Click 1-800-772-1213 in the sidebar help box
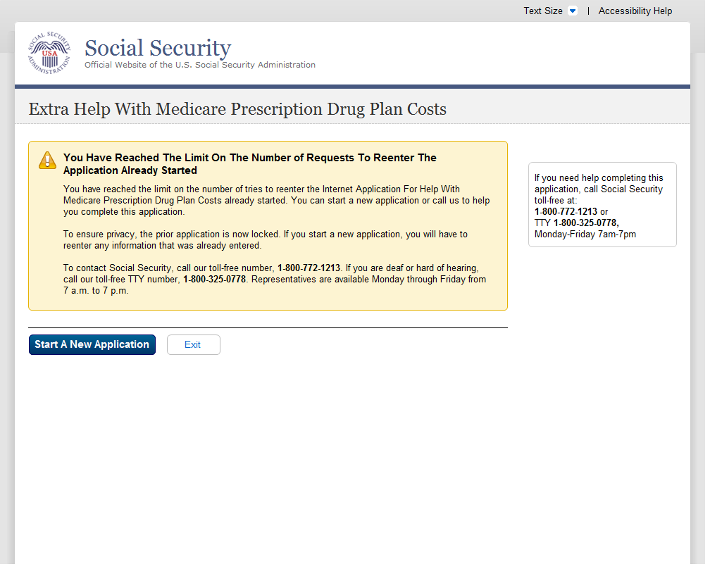This screenshot has width=710, height=569. (x=566, y=212)
